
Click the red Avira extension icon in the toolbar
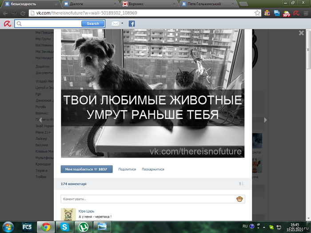pos(296,13)
